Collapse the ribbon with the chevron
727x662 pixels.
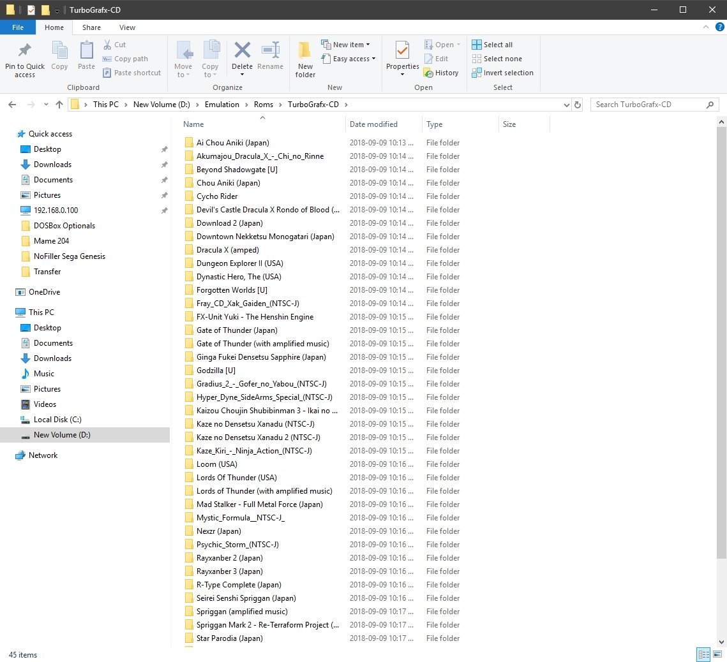click(705, 27)
